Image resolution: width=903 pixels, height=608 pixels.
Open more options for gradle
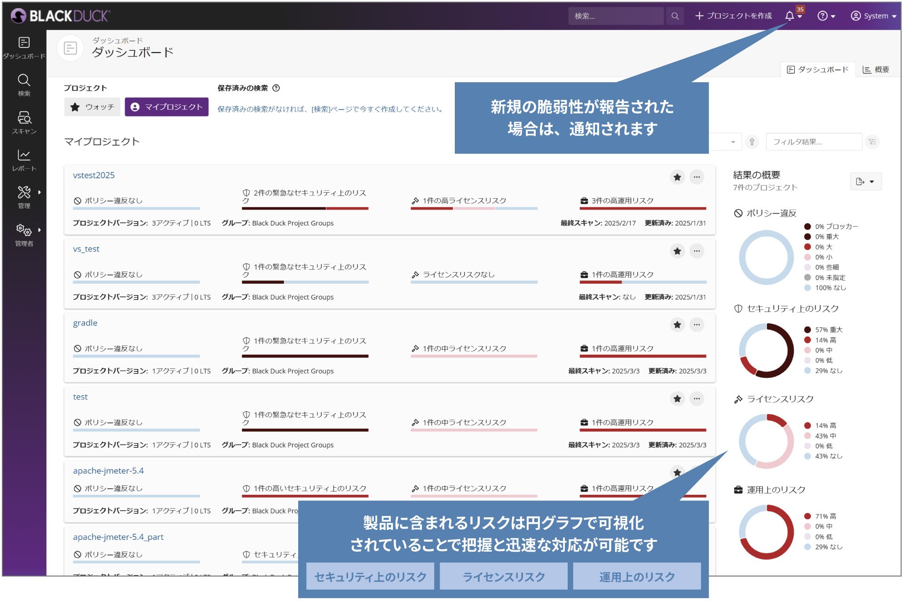click(697, 325)
